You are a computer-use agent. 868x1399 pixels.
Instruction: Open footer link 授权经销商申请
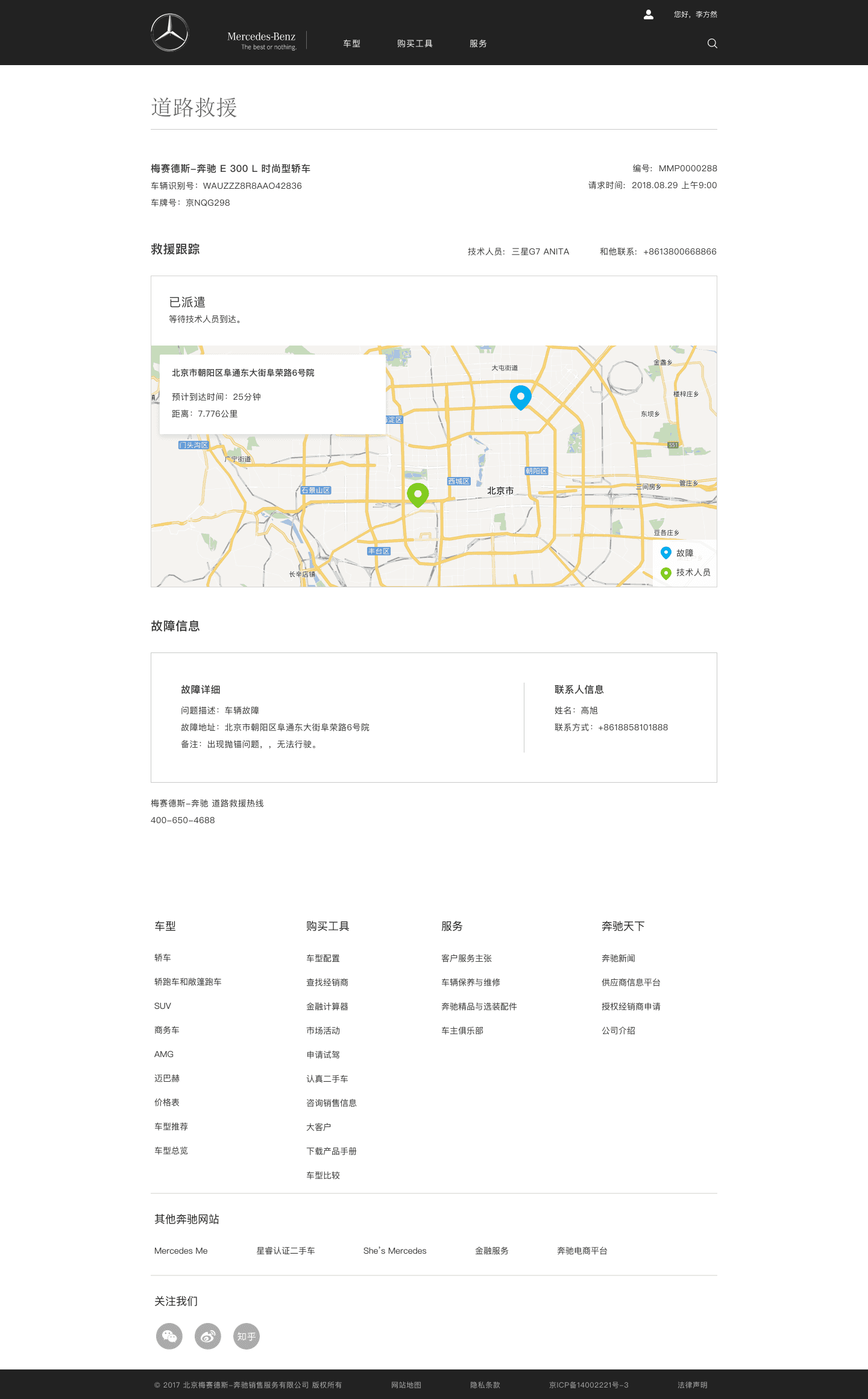tap(631, 1006)
